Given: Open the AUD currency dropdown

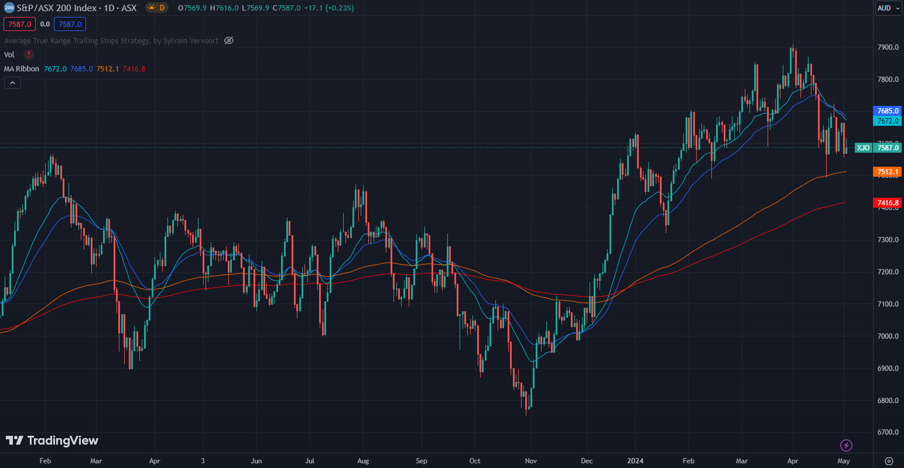Looking at the screenshot, I should tap(888, 8).
